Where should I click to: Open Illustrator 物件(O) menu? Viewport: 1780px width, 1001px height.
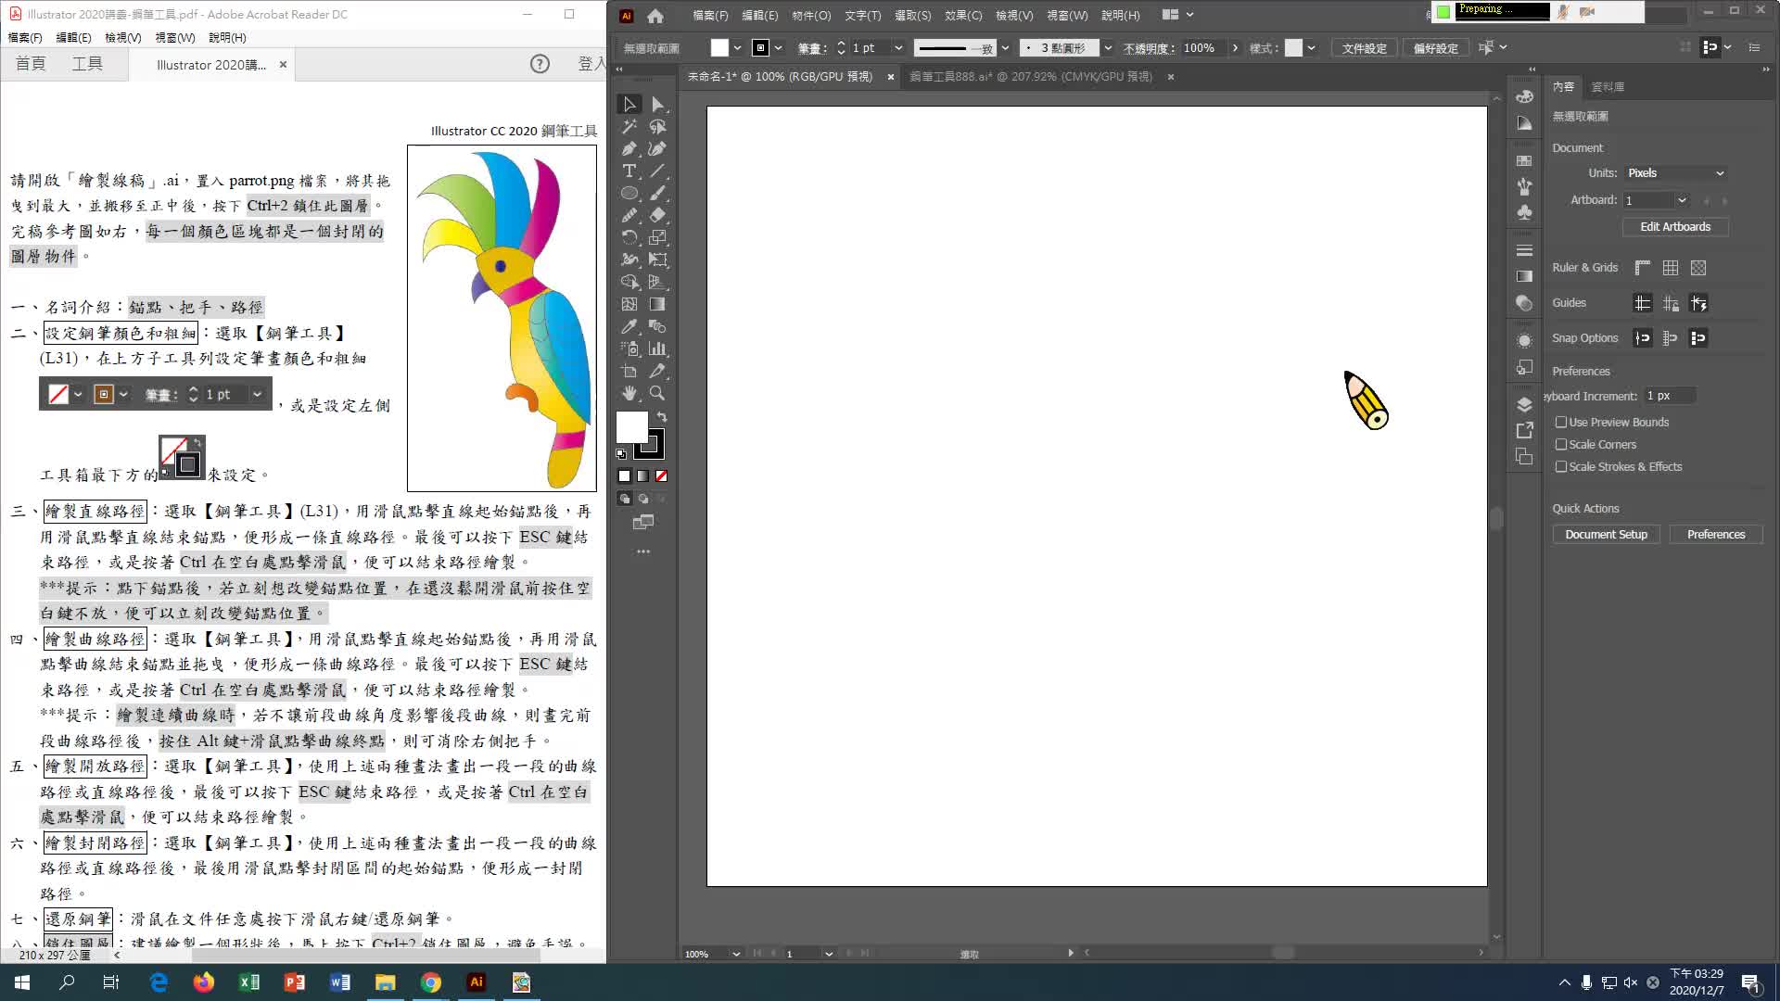(x=811, y=16)
